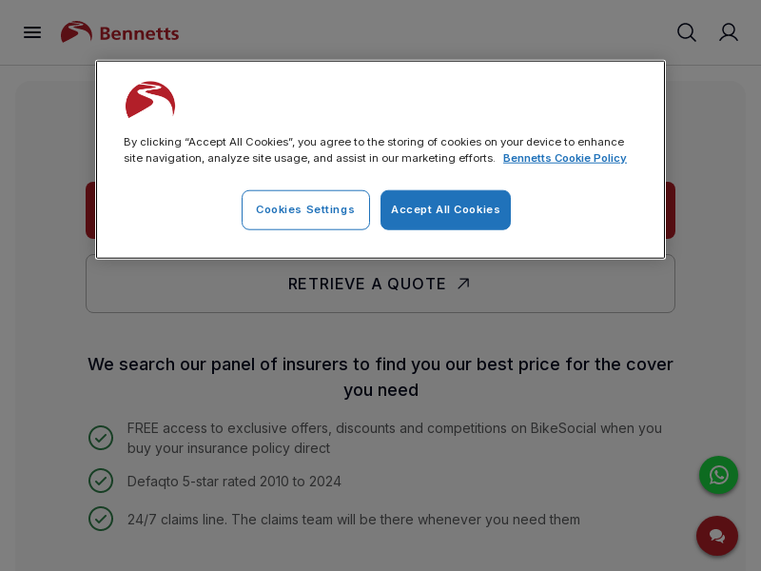The height and width of the screenshot is (571, 761).
Task: Click the panel of insurers heading
Action: pyautogui.click(x=380, y=377)
